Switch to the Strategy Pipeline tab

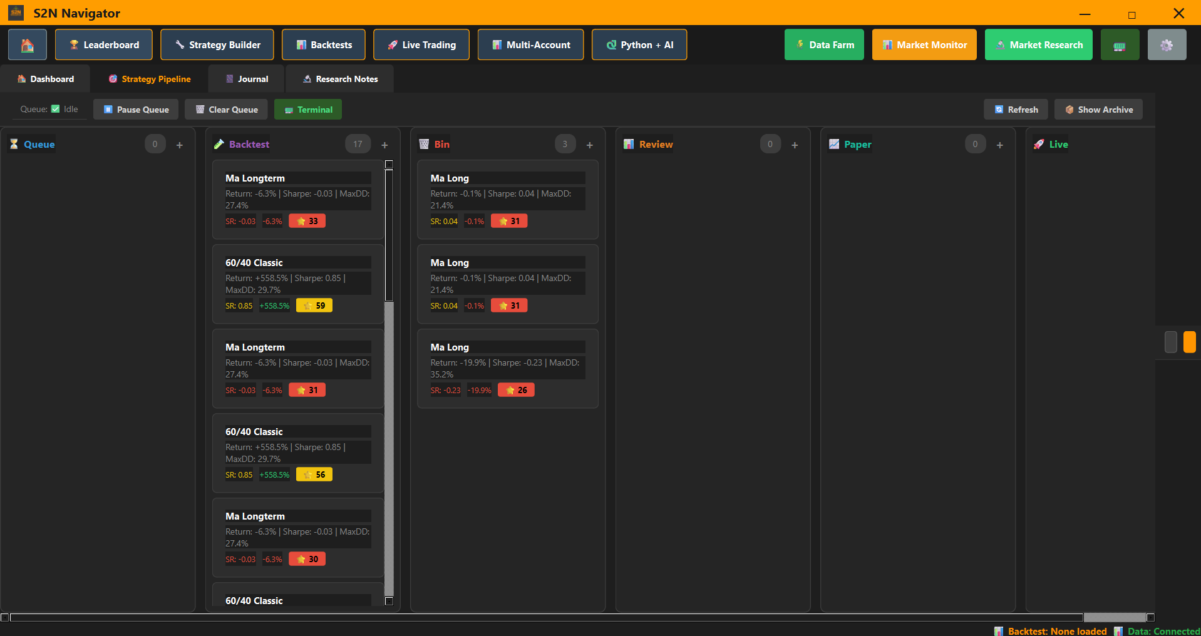149,79
